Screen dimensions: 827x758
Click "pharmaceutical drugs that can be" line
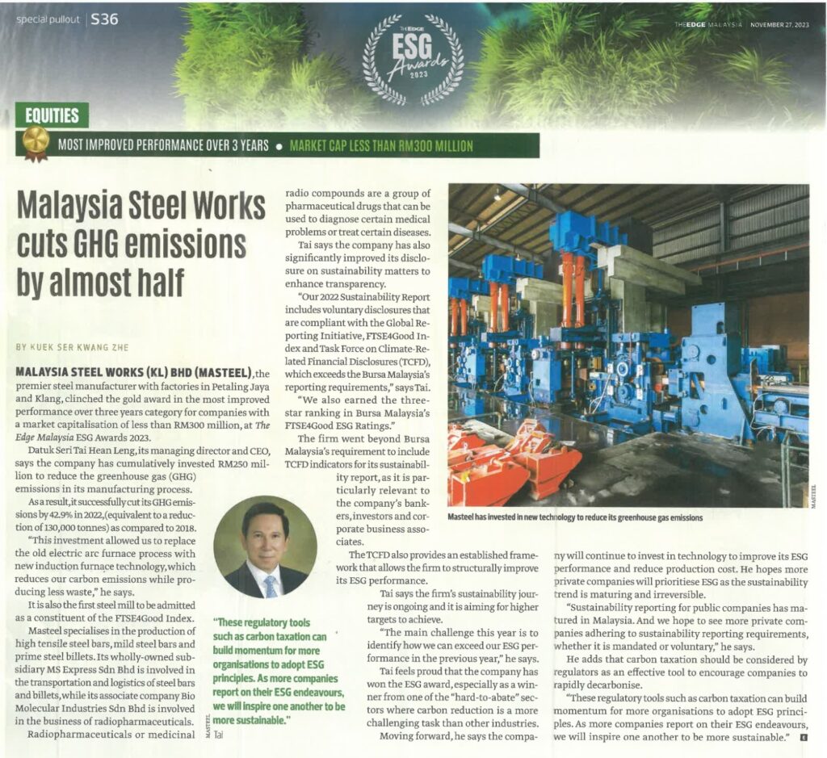coord(358,206)
